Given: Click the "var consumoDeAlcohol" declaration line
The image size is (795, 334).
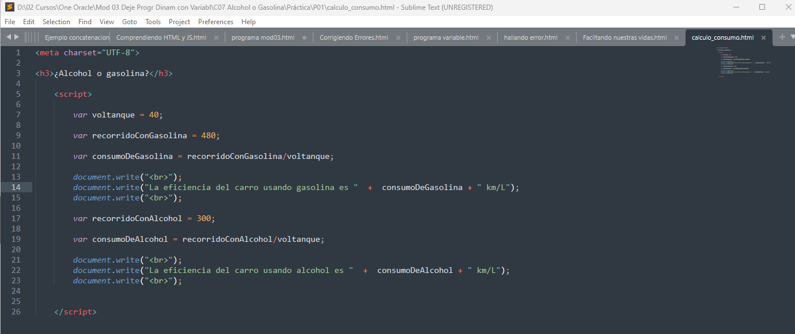Looking at the screenshot, I should click(199, 239).
